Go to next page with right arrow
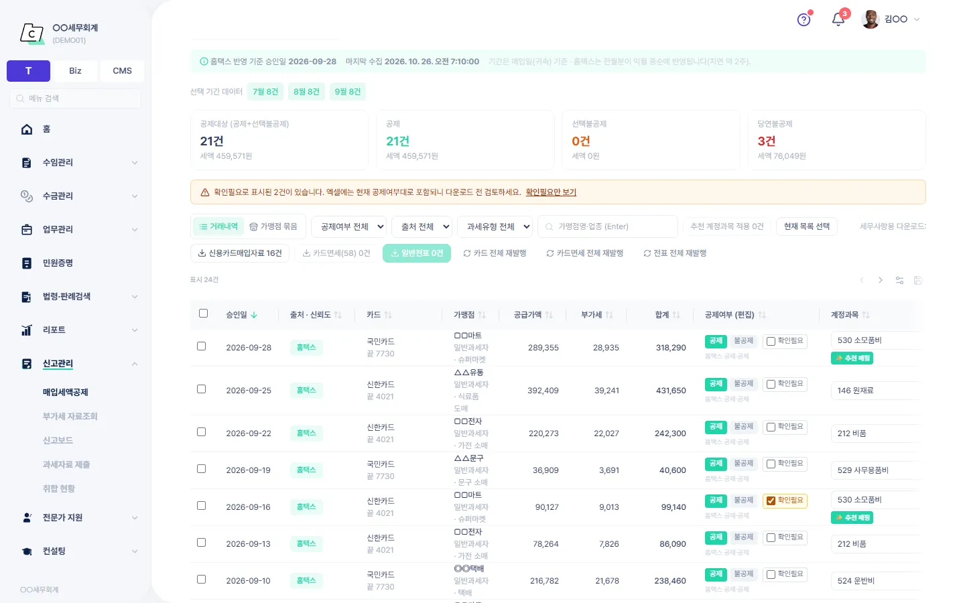Screen dimensions: 965x603 [881, 280]
